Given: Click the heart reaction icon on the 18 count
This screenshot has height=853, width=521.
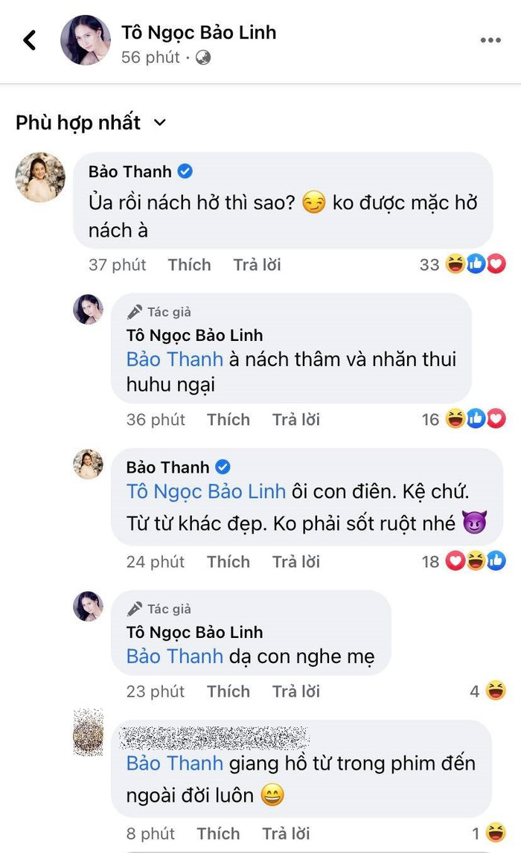Looking at the screenshot, I should [x=457, y=560].
